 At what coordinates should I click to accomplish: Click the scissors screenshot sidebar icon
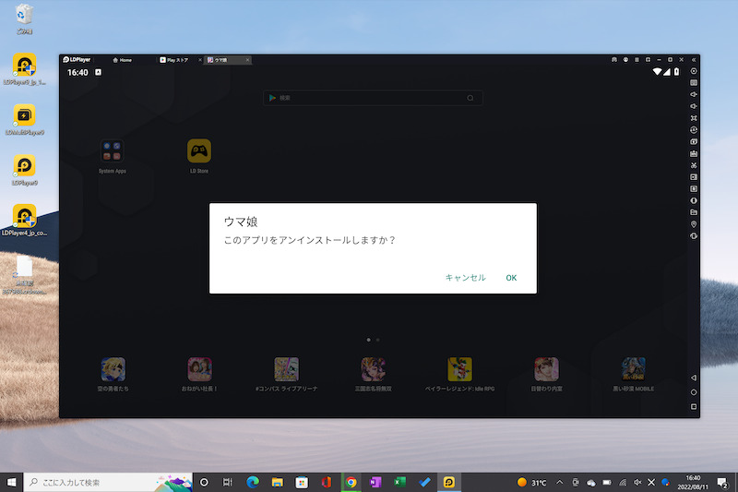[694, 164]
